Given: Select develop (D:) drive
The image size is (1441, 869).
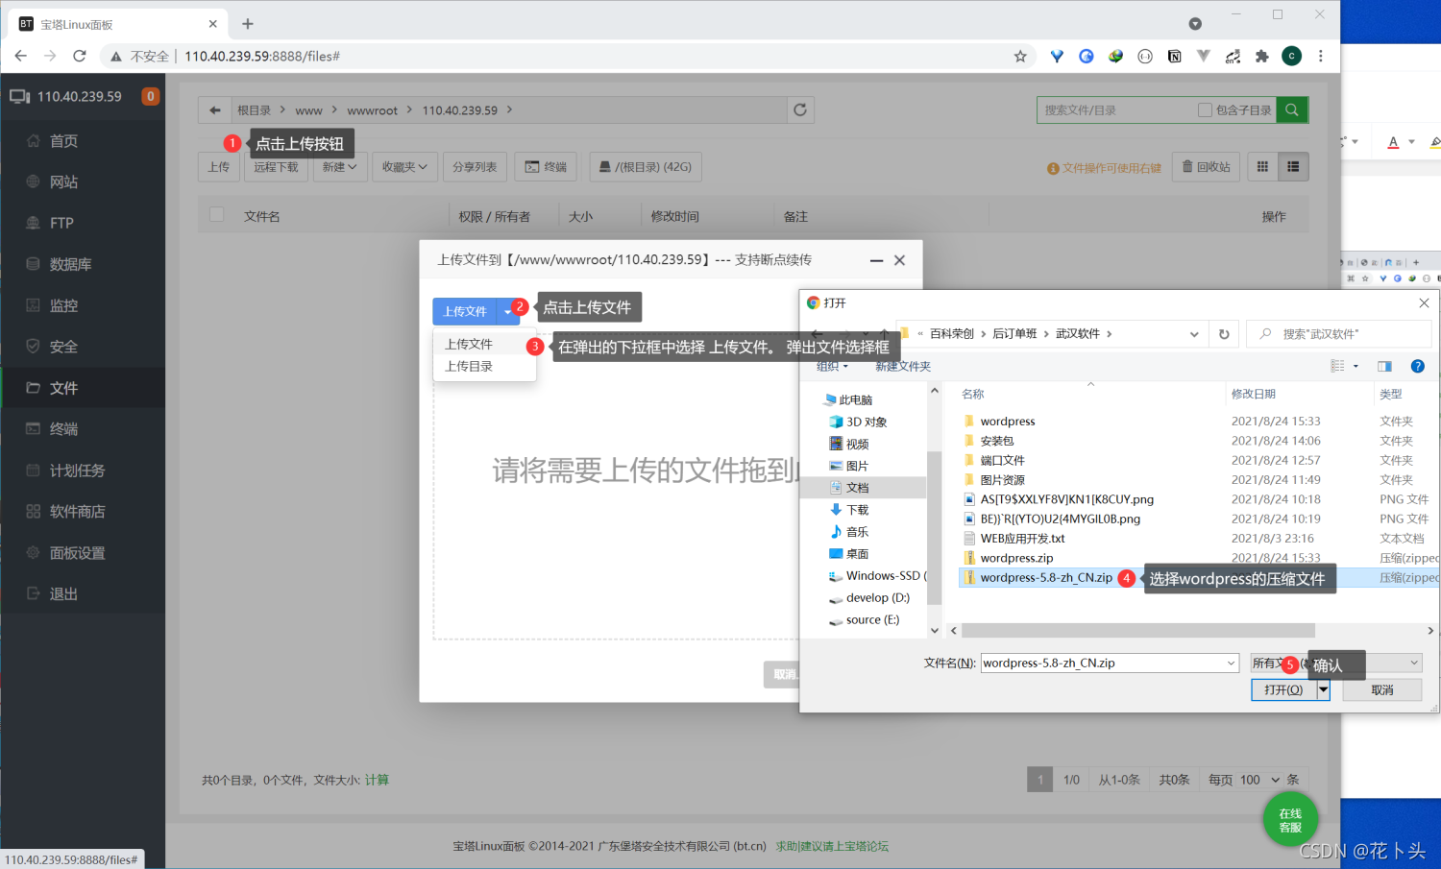Looking at the screenshot, I should (868, 597).
